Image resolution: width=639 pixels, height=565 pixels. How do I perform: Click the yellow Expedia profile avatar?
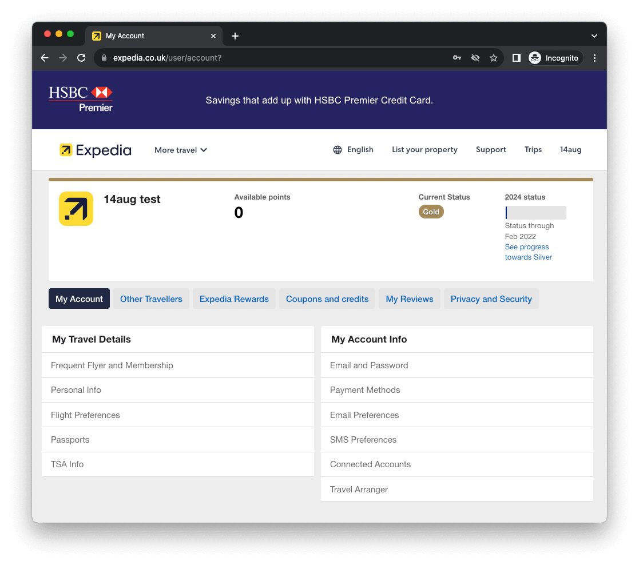tap(76, 209)
